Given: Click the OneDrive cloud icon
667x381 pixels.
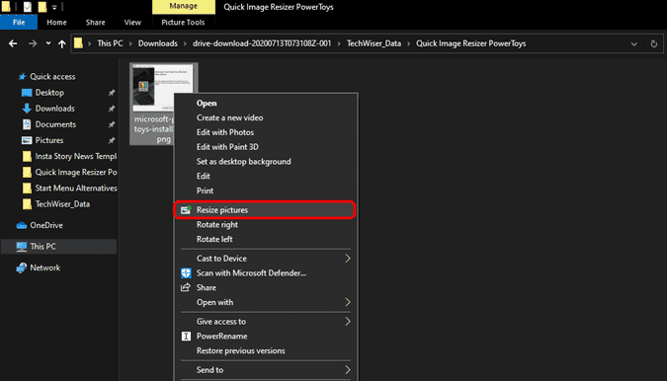Looking at the screenshot, I should pyautogui.click(x=22, y=226).
